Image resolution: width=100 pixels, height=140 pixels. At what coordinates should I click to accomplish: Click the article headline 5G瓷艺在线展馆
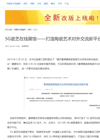pyautogui.click(x=52, y=39)
